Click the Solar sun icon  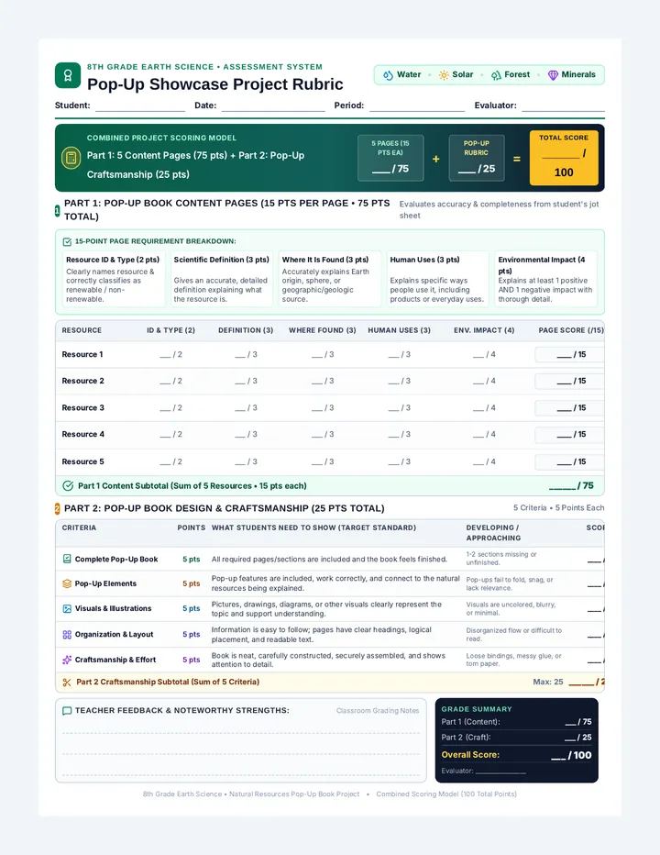[x=445, y=75]
